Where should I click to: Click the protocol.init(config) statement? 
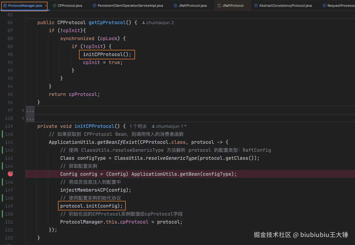tap(91, 206)
